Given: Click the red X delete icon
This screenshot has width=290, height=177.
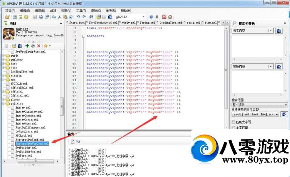Looking at the screenshot, I should pos(38,46).
